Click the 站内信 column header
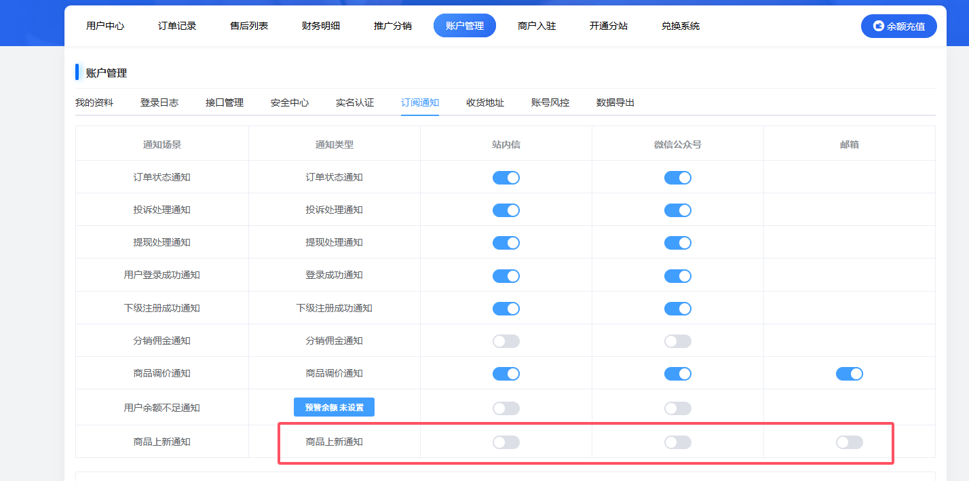The image size is (969, 481). (x=506, y=145)
